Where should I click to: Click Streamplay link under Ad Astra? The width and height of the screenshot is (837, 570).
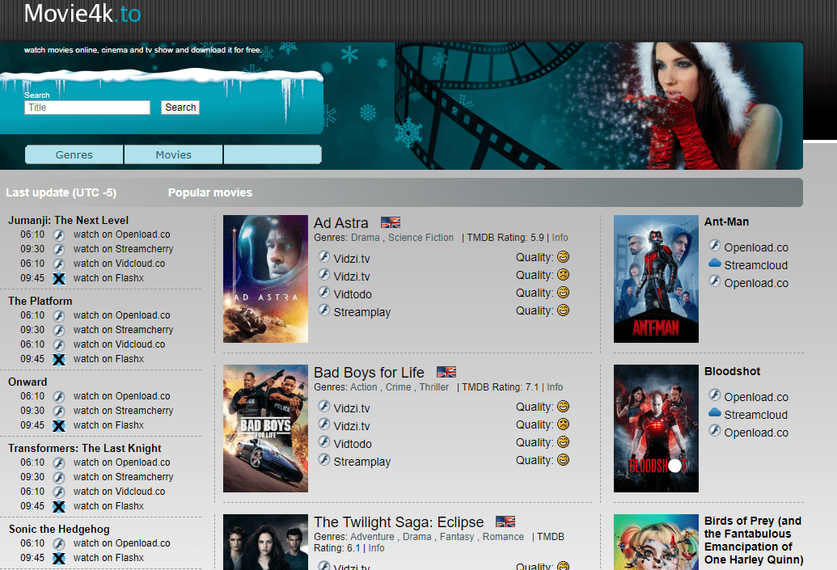pyautogui.click(x=362, y=312)
